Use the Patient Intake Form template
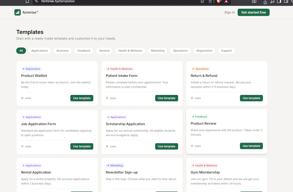Image resolution: width=293 pixels, height=192 pixels. (167, 98)
